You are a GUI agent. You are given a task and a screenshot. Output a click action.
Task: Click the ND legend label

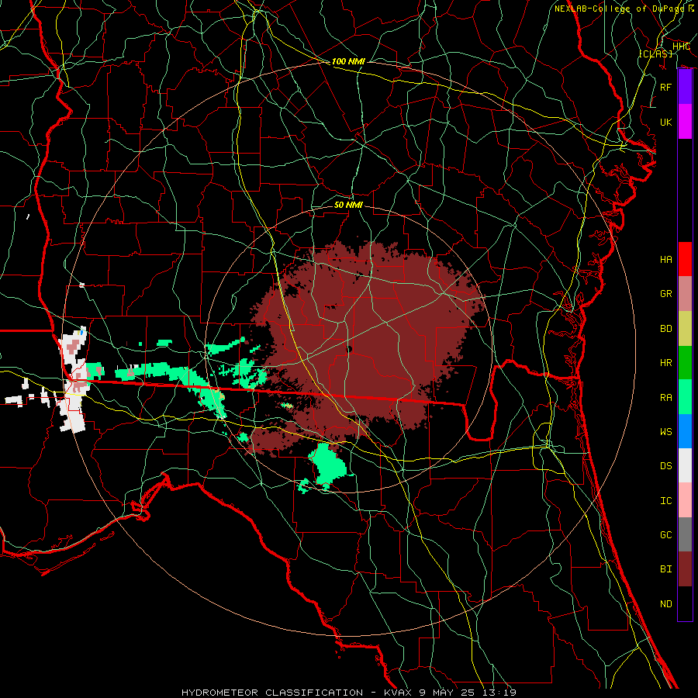[666, 604]
